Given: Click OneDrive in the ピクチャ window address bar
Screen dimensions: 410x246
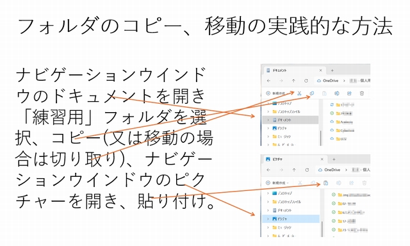Looking at the screenshot, I should click(332, 170).
